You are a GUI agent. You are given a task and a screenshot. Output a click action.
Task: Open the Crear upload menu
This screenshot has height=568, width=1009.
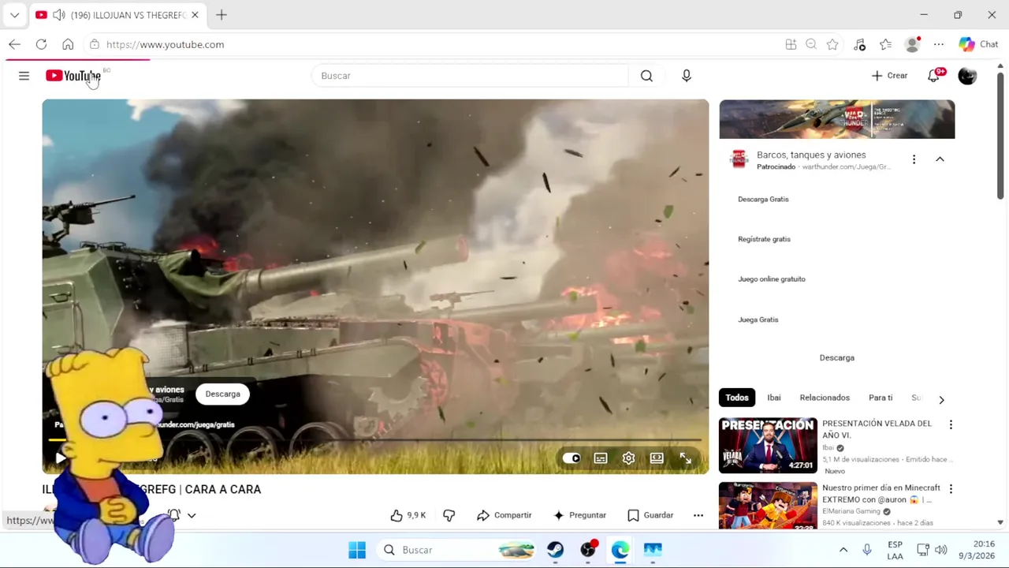click(x=889, y=76)
